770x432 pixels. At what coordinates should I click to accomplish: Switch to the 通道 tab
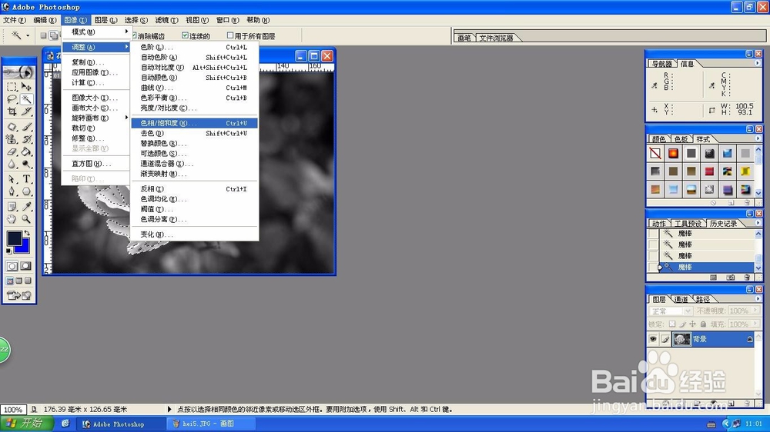pos(681,299)
